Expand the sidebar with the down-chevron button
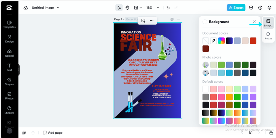276x138 pixels. [9, 131]
